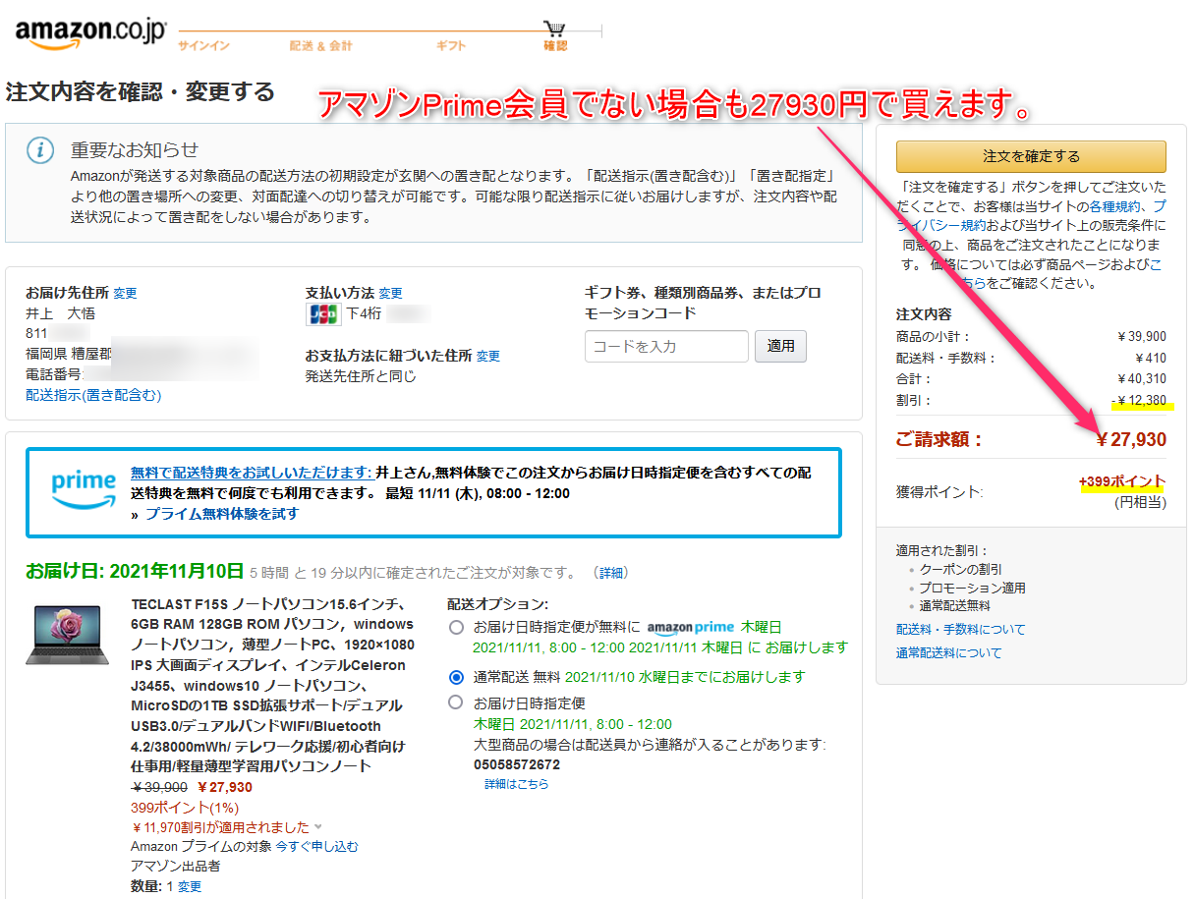The image size is (1194, 899).
Task: Select the お届け日時指定便 option with the phone number
Action: 455,702
